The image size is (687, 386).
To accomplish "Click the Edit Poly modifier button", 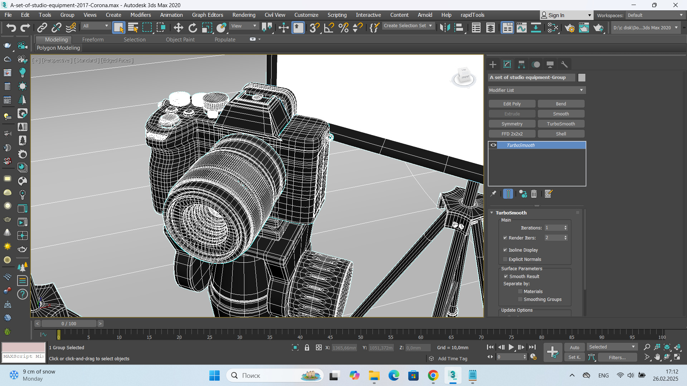I will click(512, 104).
